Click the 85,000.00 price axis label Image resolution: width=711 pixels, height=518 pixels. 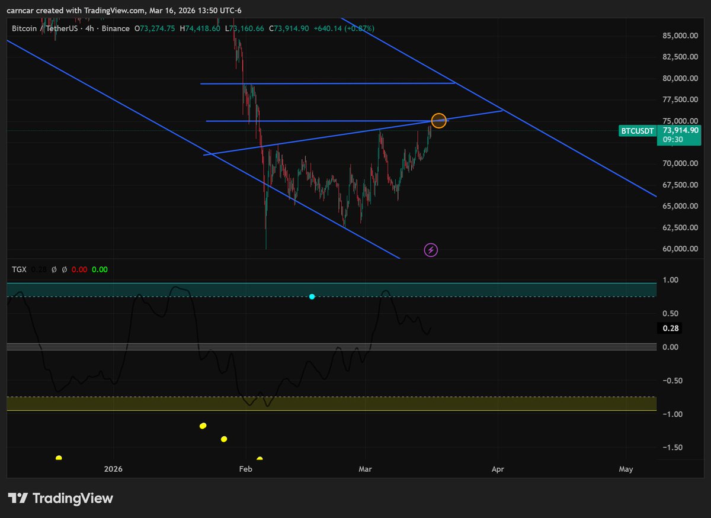point(681,36)
